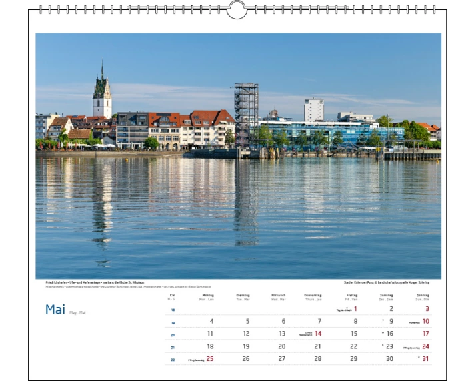Image resolution: width=476 pixels, height=381 pixels.
Task: Click the St. Nikolaus church tower
Action: tap(102, 95)
